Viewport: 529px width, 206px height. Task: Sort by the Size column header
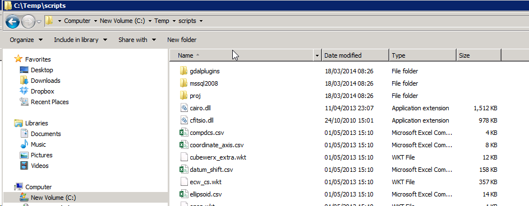point(479,55)
